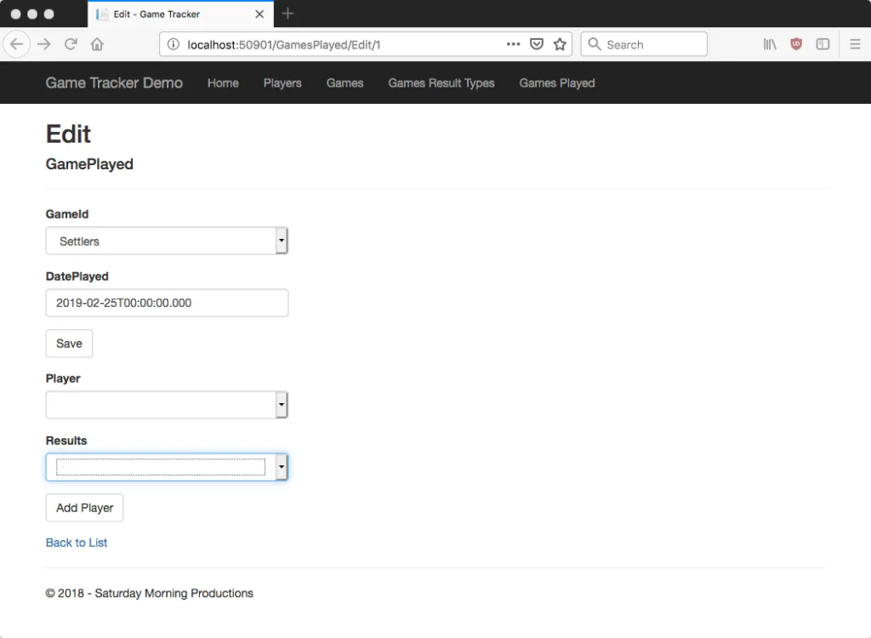871x638 pixels.
Task: Open the Players nav item
Action: (x=282, y=83)
